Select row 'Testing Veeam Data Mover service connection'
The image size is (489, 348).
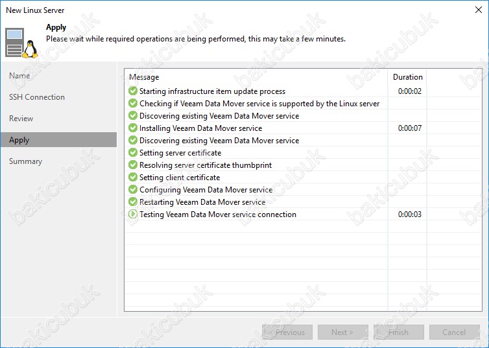click(x=303, y=214)
